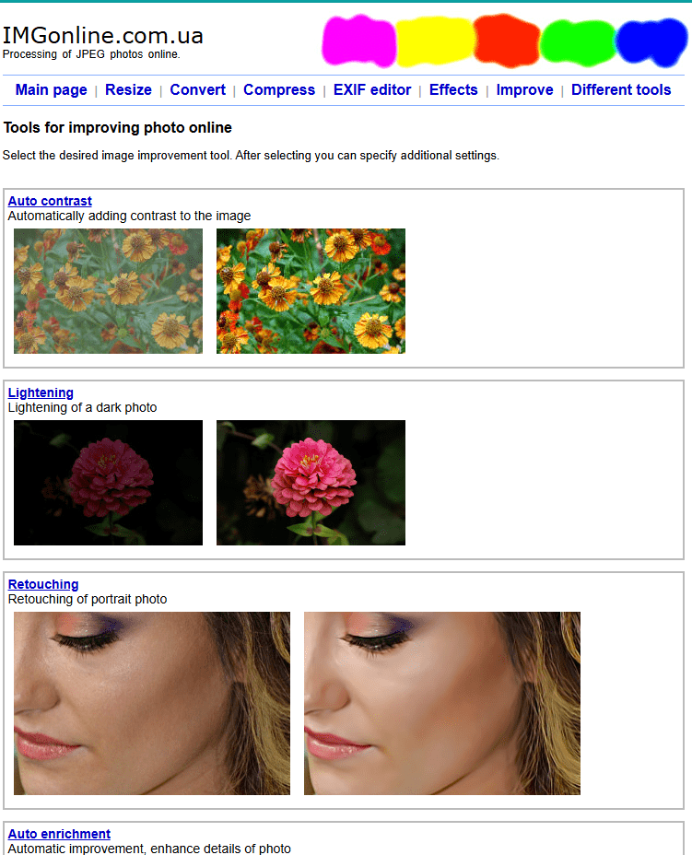Open the Main page menu link
The image size is (692, 855).
pyautogui.click(x=52, y=90)
